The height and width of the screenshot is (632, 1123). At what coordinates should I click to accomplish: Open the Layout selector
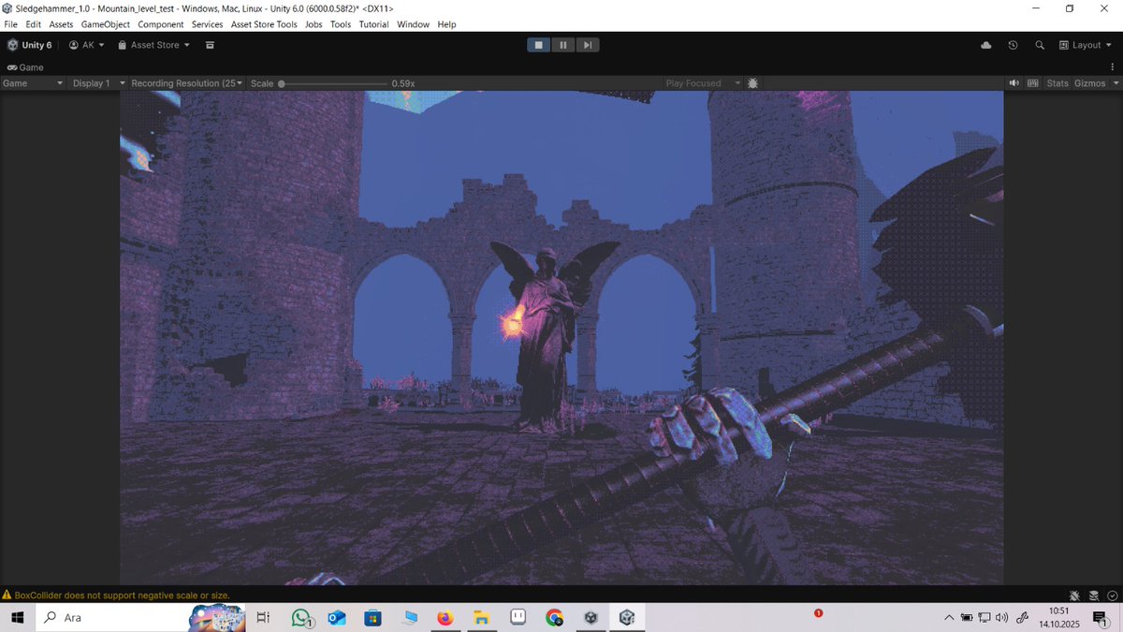pyautogui.click(x=1085, y=44)
